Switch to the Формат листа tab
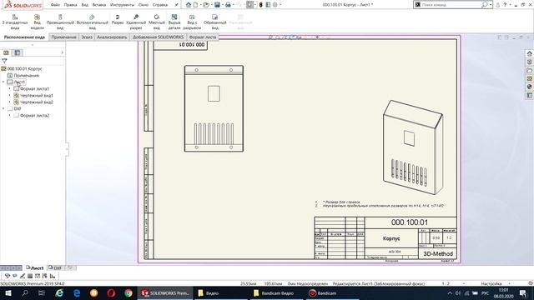Screen dimensions: 534x300 click(x=203, y=37)
